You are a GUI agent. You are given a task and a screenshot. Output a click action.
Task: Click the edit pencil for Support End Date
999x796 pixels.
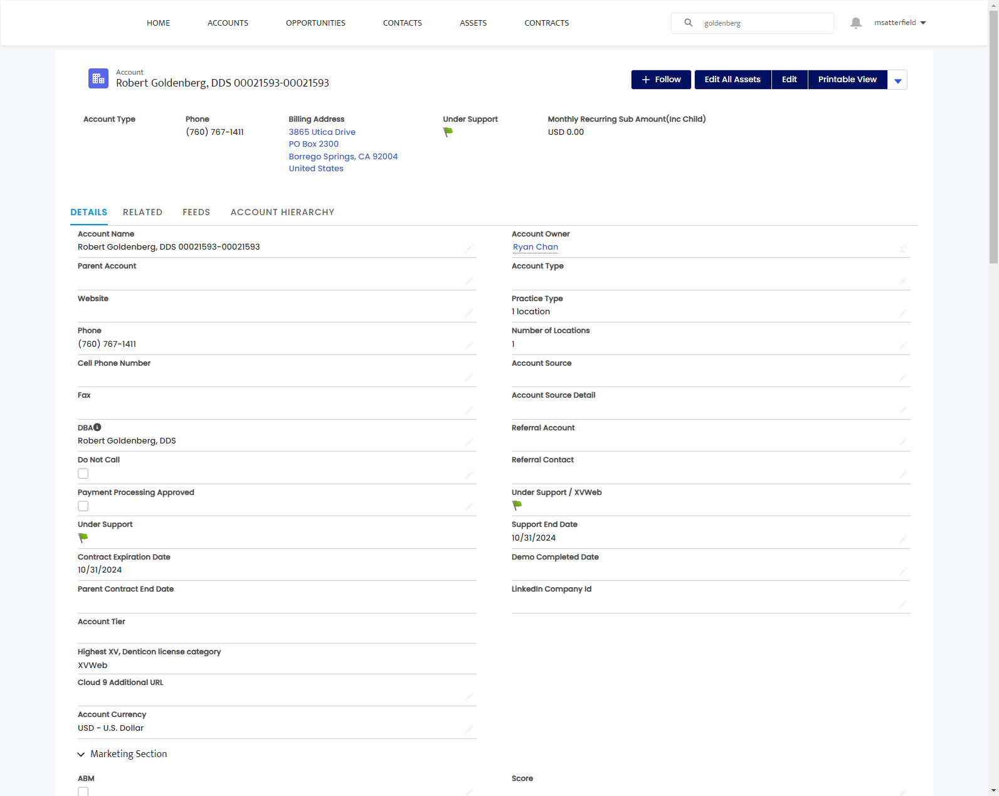coord(903,539)
